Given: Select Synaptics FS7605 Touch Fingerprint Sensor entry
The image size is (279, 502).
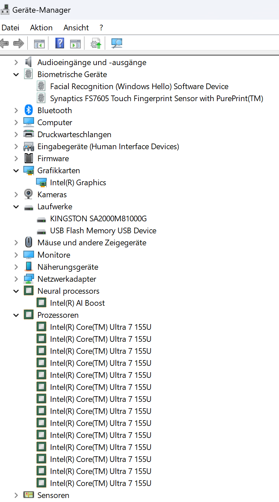Looking at the screenshot, I should click(157, 98).
